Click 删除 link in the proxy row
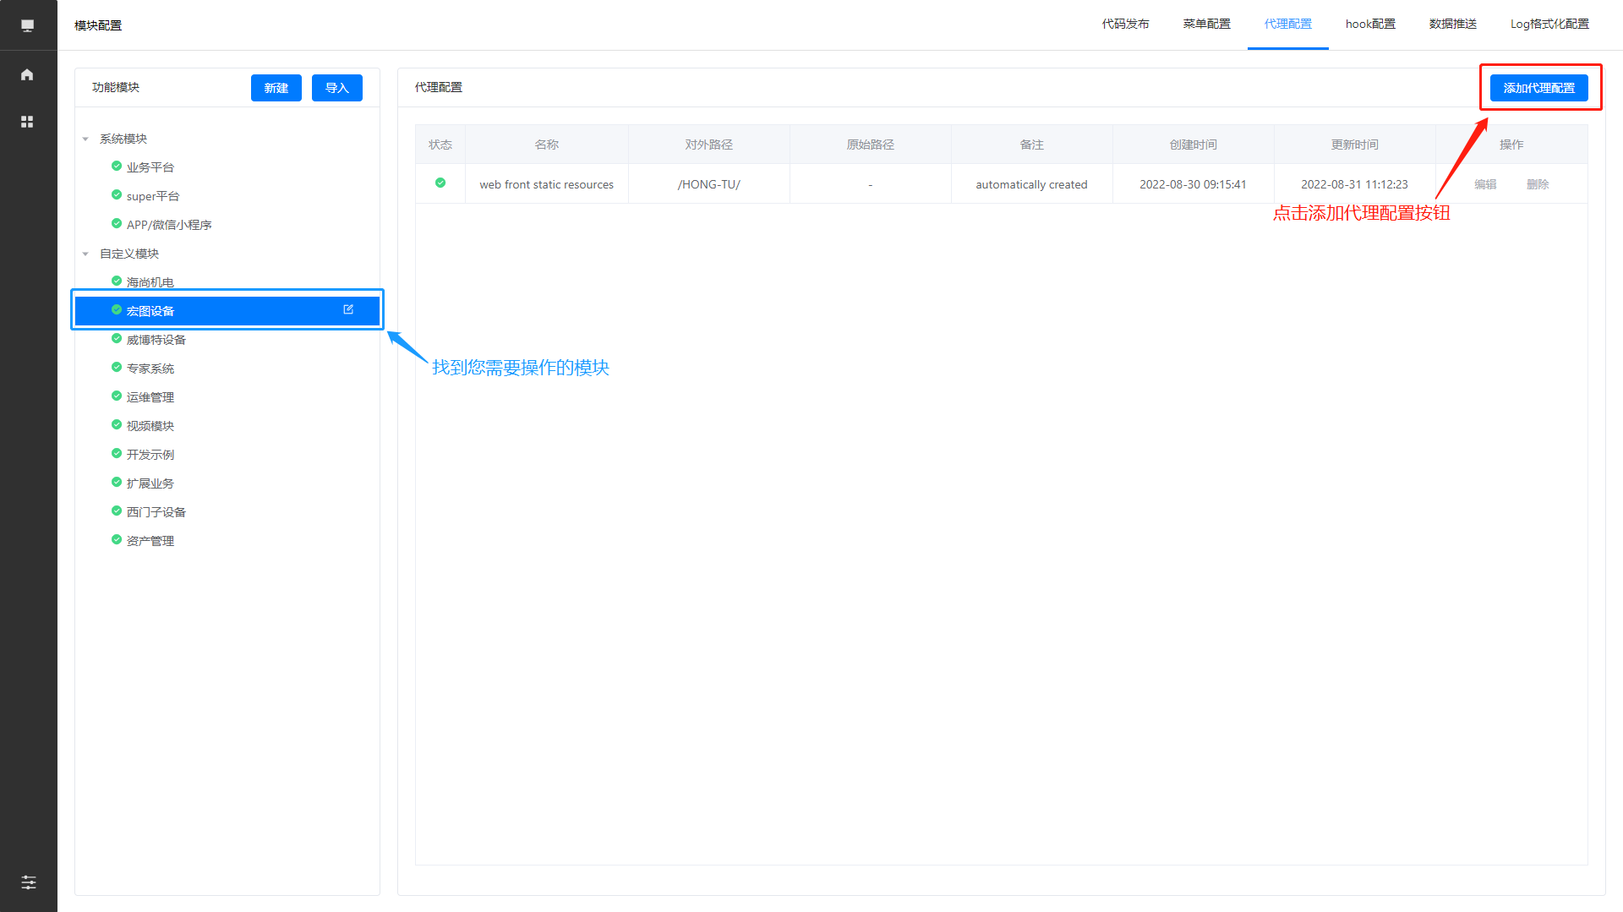The image size is (1623, 912). point(1538,184)
